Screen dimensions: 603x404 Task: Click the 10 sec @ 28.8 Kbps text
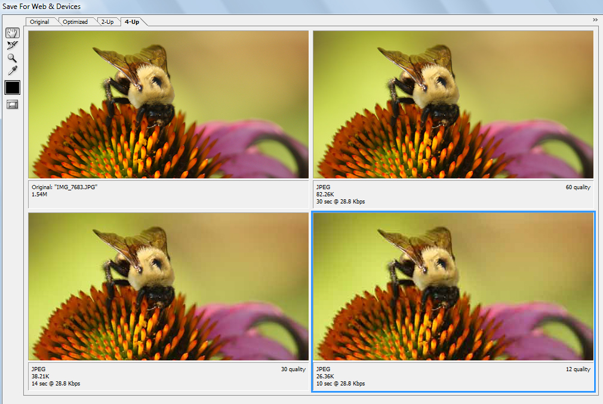point(340,383)
